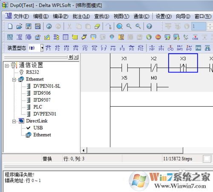Insert normally open contact with F1 icon

[x=48, y=48]
